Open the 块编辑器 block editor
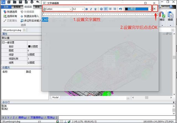The height and width of the screenshot is (123, 177). pyautogui.click(x=27, y=12)
